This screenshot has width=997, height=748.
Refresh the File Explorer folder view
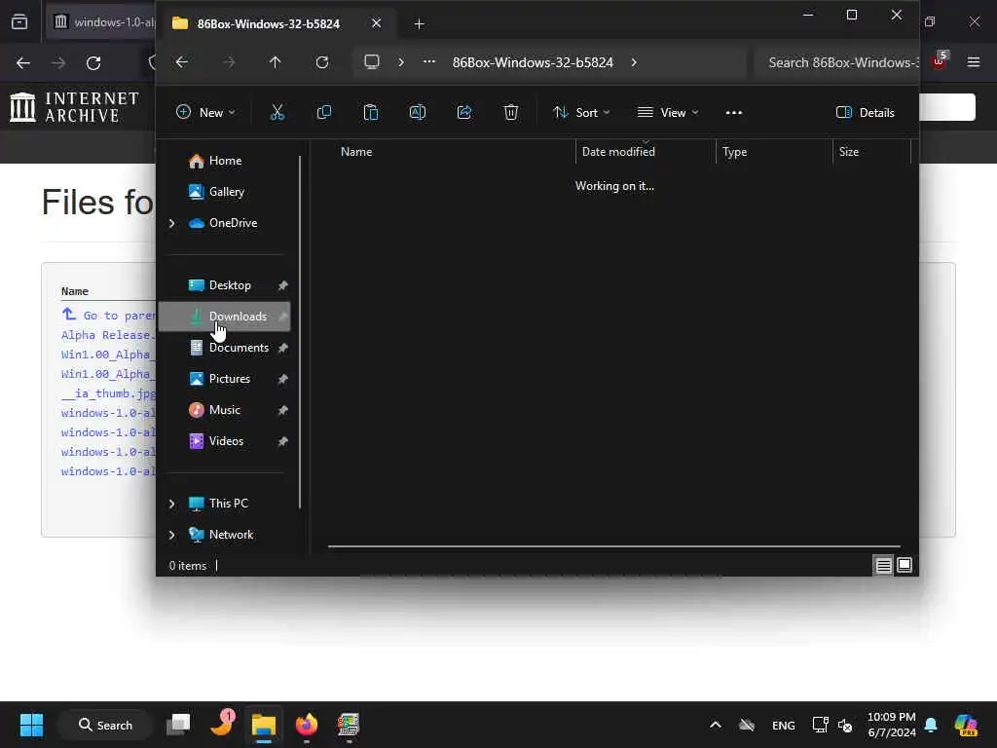pyautogui.click(x=322, y=62)
